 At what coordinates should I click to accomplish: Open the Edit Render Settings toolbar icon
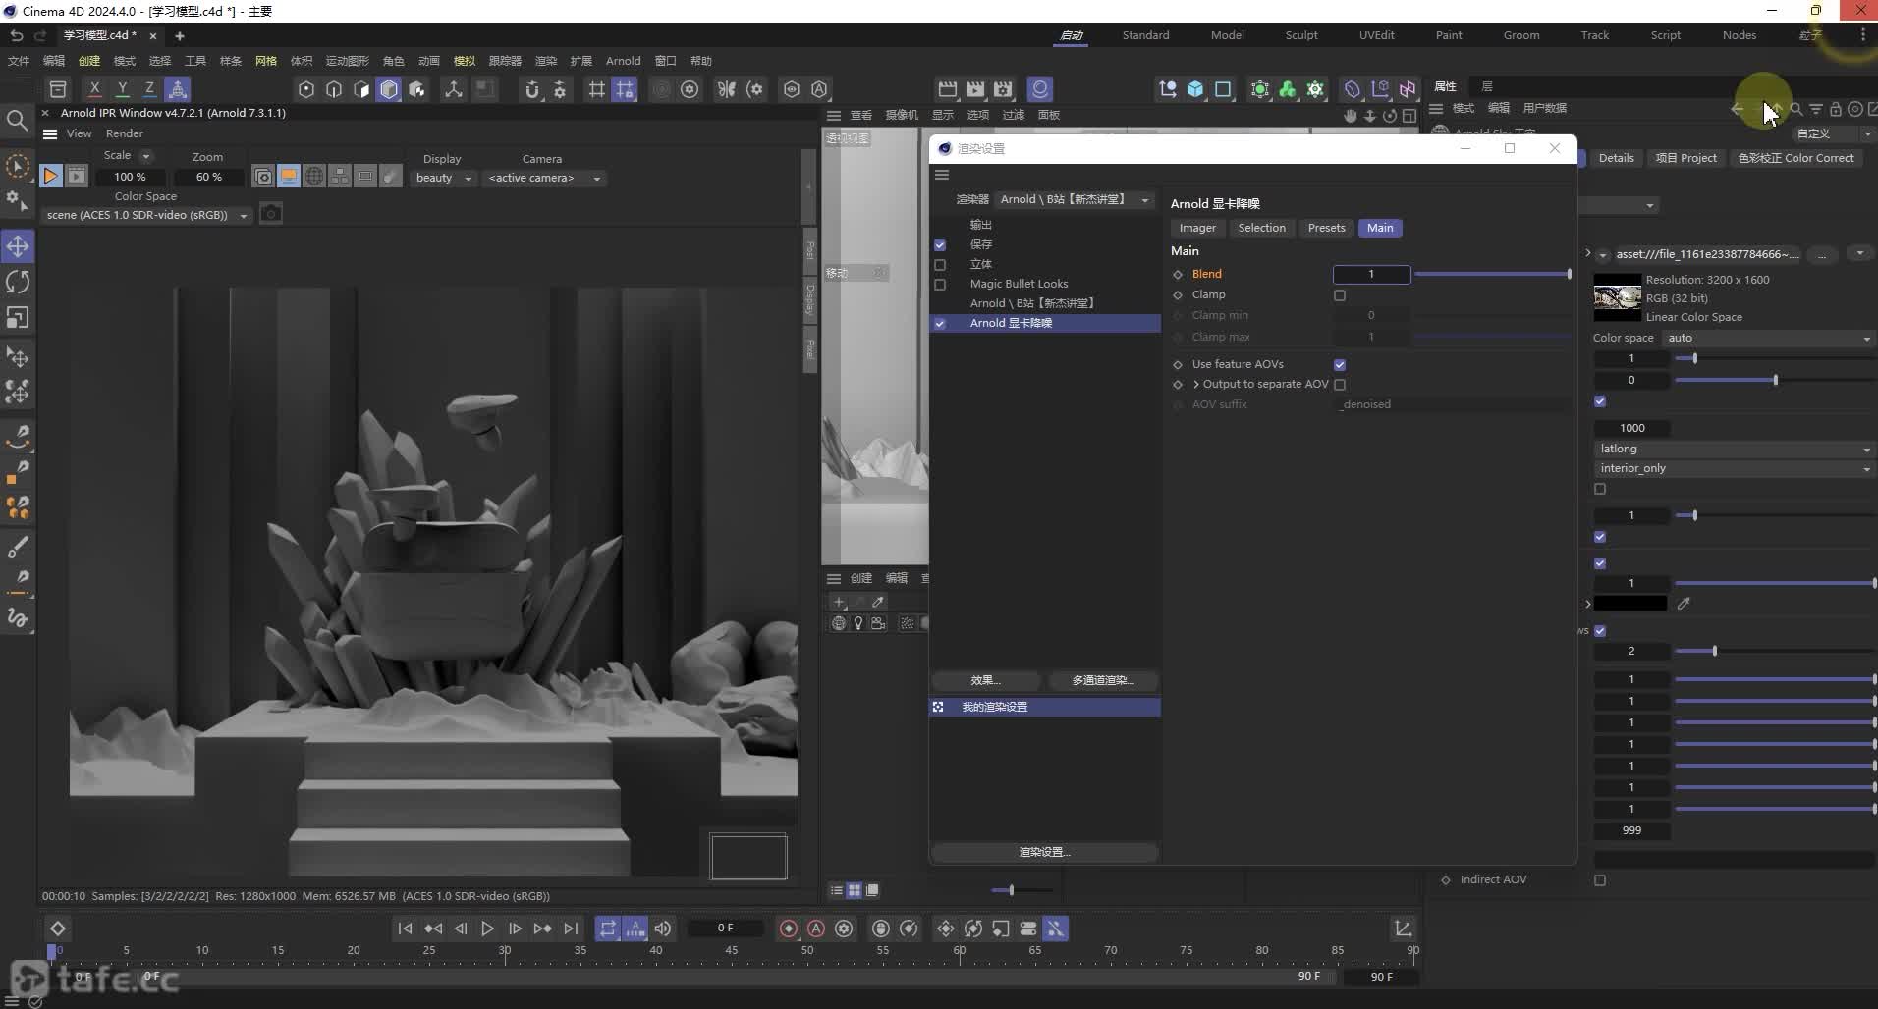(x=1003, y=89)
